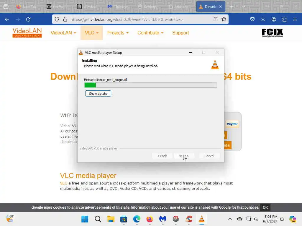Click the Back button in VLC Setup
Viewport: 302px width, 226px height.
tap(162, 156)
